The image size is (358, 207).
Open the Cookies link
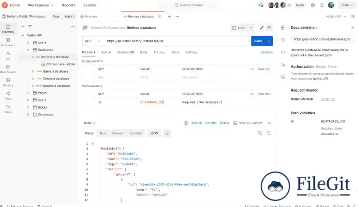pyautogui.click(x=267, y=52)
